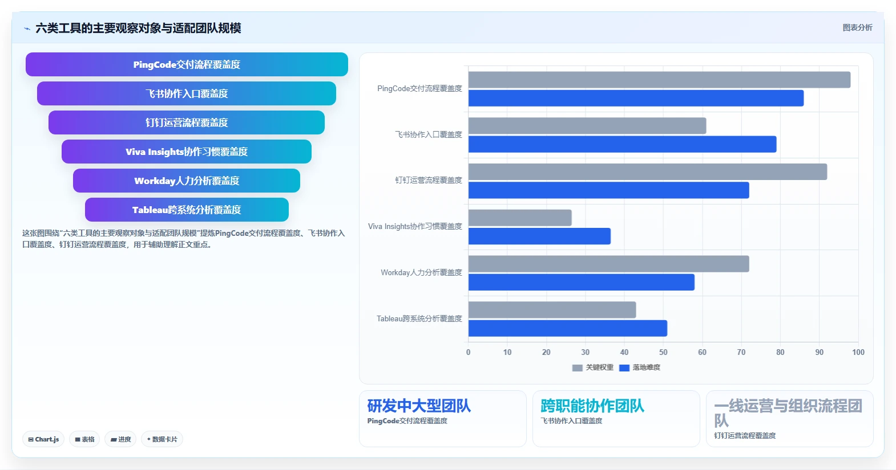896x470 pixels.
Task: Click the blue Viva Insights chart bar
Action: click(539, 236)
